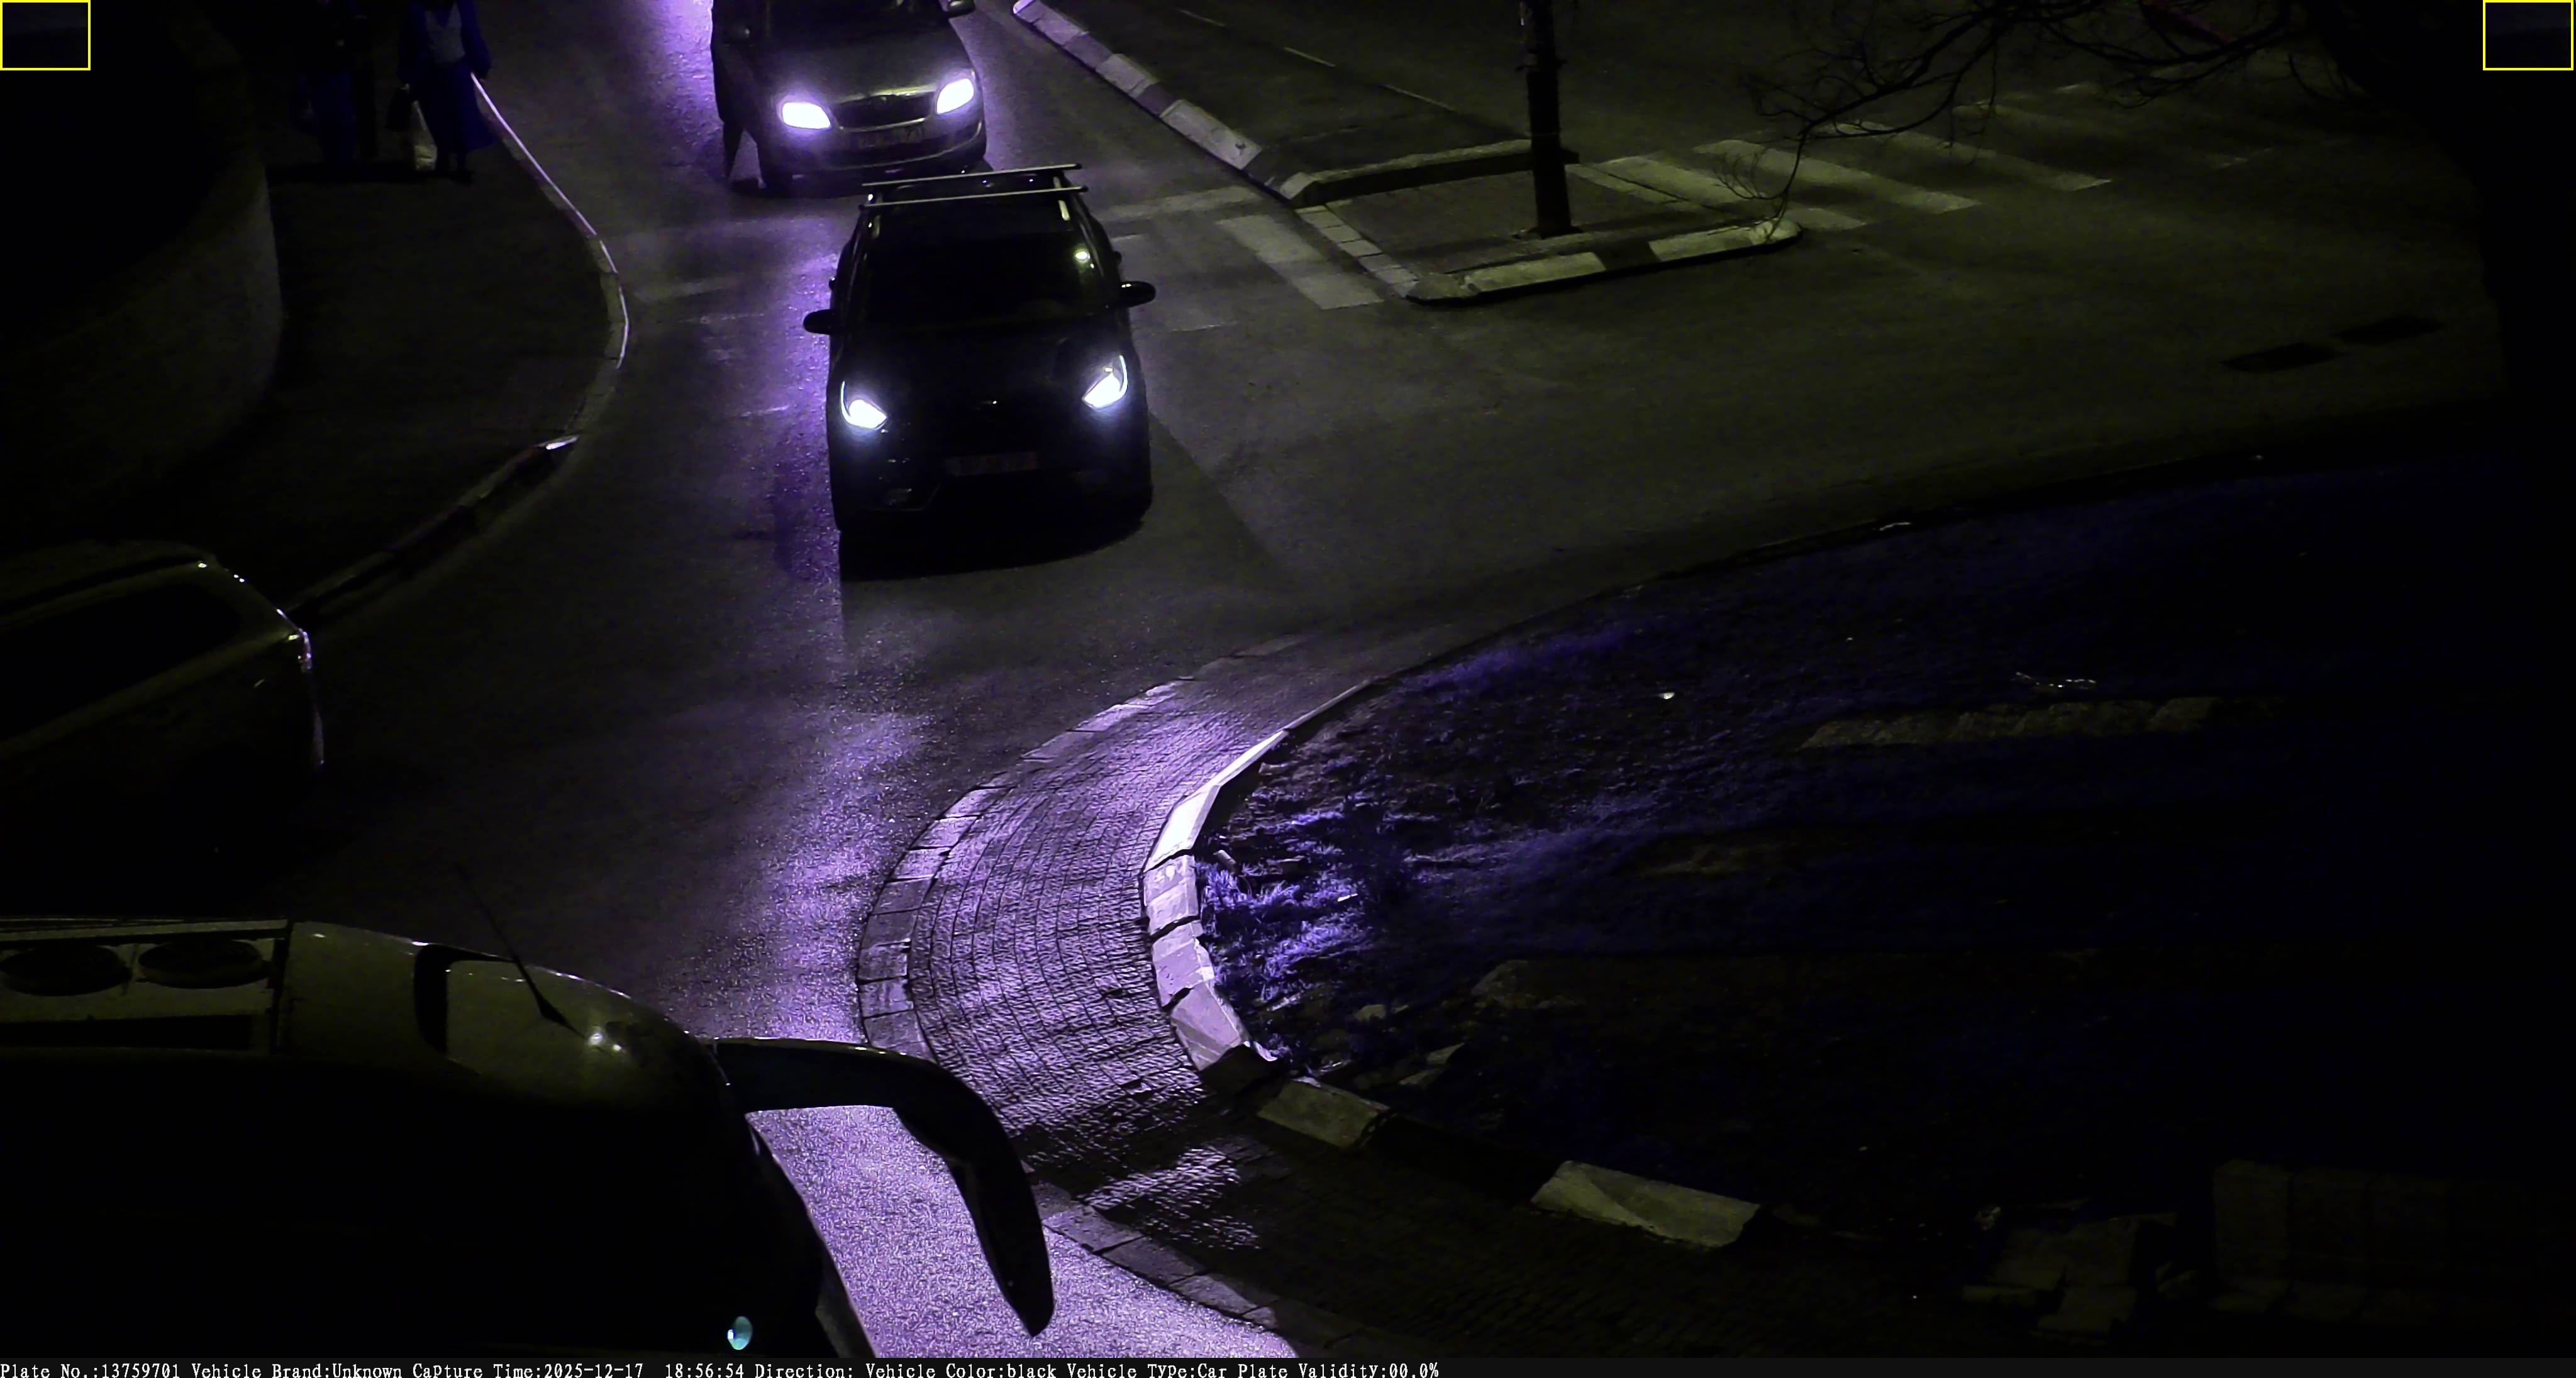The width and height of the screenshot is (2576, 1378).
Task: Click the yellow rectangle in top-left corner
Action: click(x=45, y=35)
